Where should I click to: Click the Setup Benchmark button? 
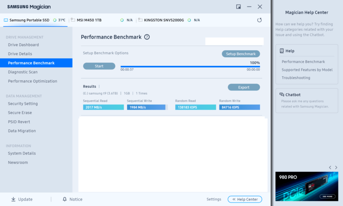(241, 54)
